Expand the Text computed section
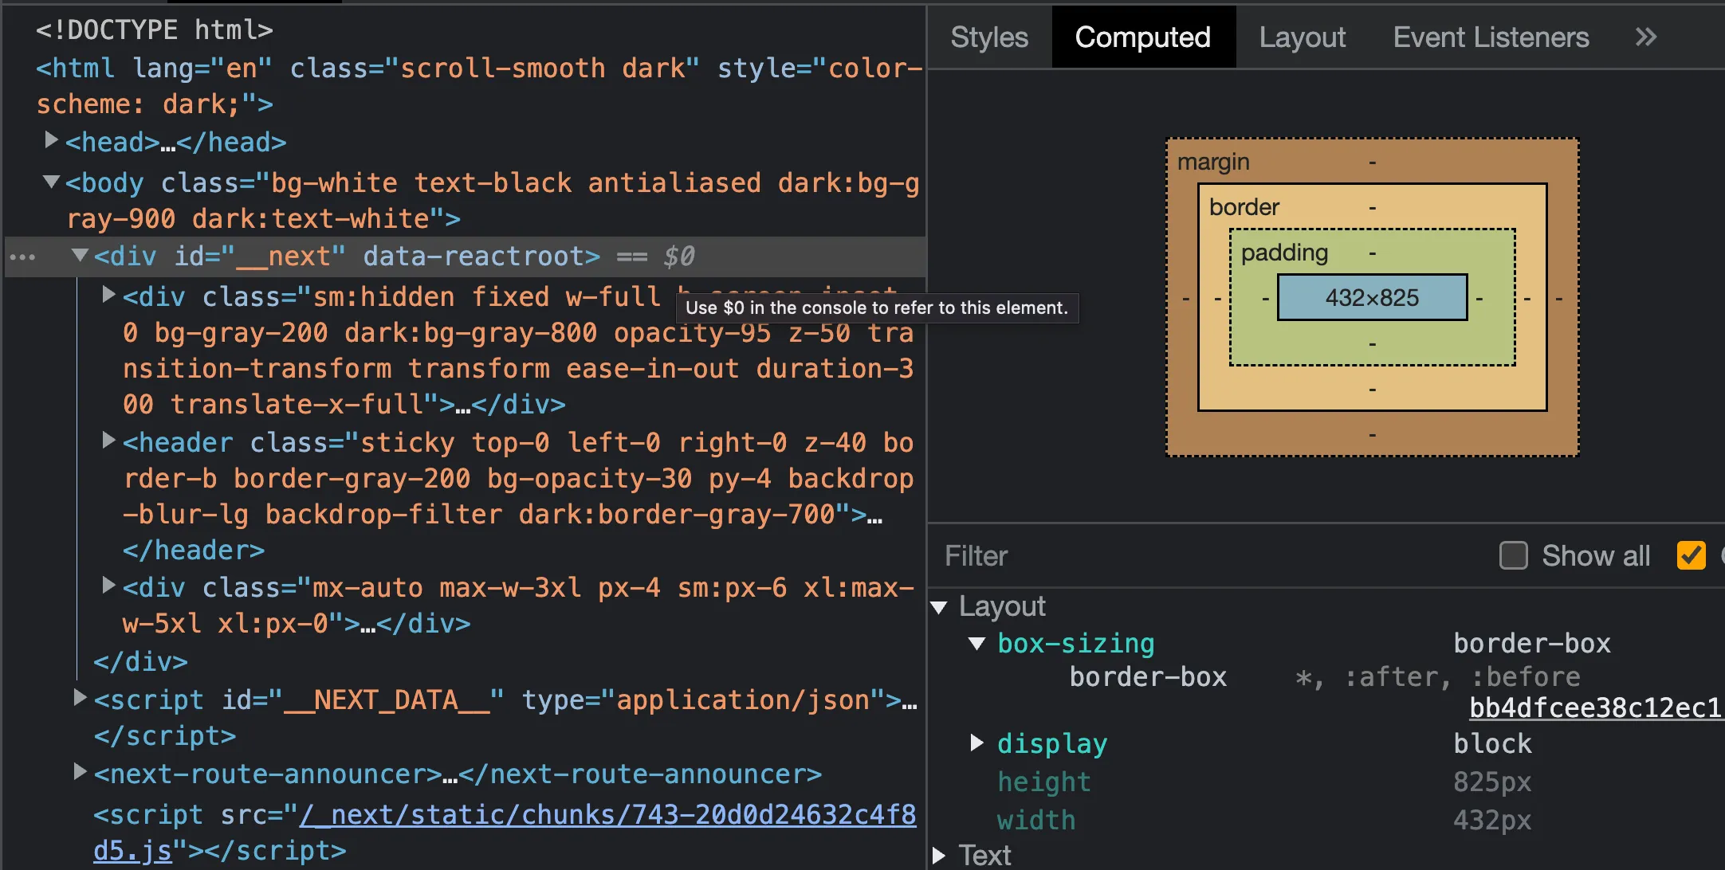The height and width of the screenshot is (870, 1725). pos(939,856)
